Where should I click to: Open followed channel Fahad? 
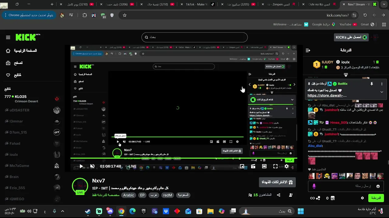(x=32, y=144)
